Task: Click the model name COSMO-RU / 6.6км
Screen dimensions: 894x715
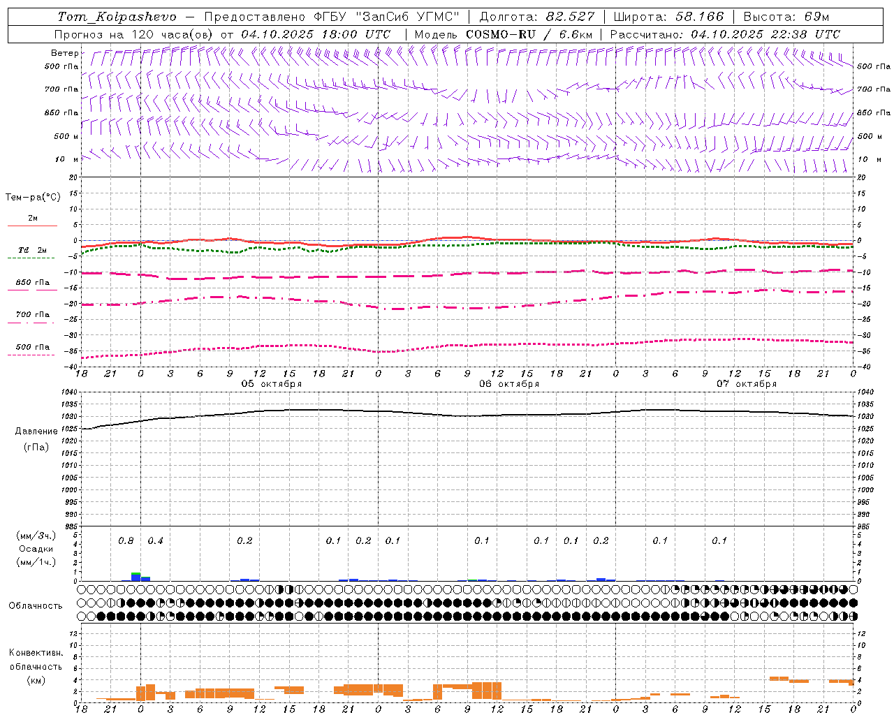Action: [529, 34]
